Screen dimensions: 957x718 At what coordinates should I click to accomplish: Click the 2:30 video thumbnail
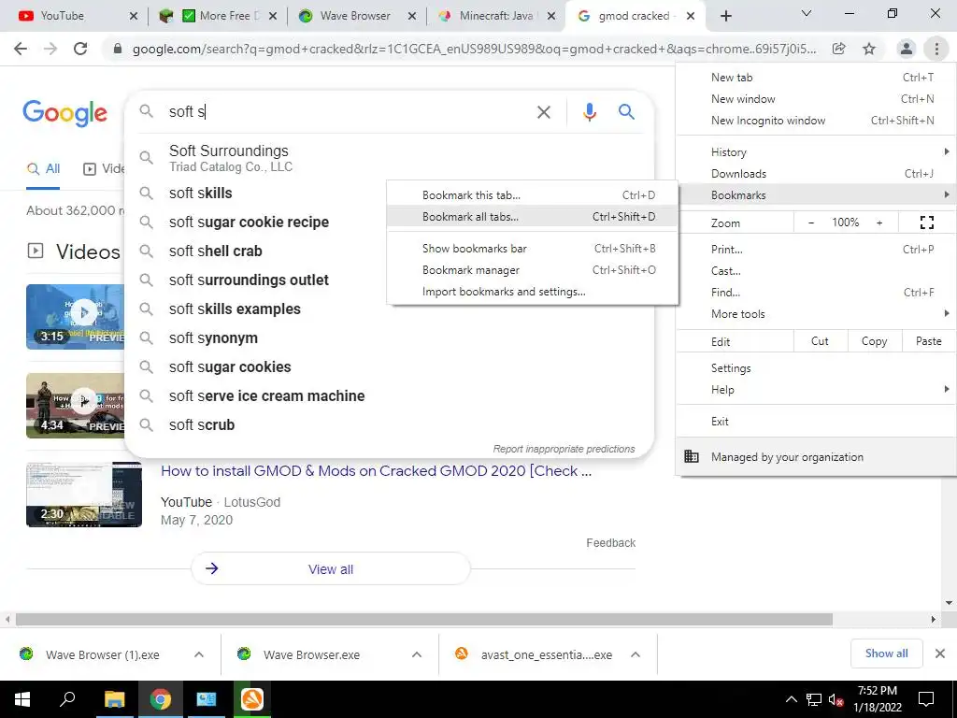84,495
